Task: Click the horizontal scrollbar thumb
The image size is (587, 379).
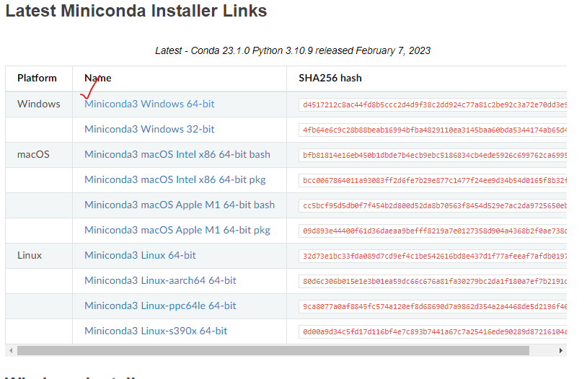Action: (273, 351)
